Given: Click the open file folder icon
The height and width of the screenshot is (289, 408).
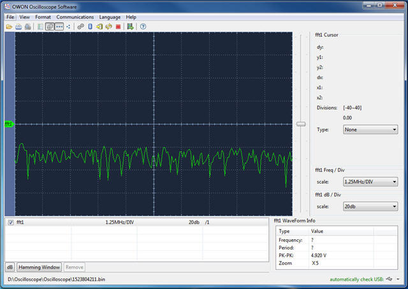Looking at the screenshot, I should point(9,27).
